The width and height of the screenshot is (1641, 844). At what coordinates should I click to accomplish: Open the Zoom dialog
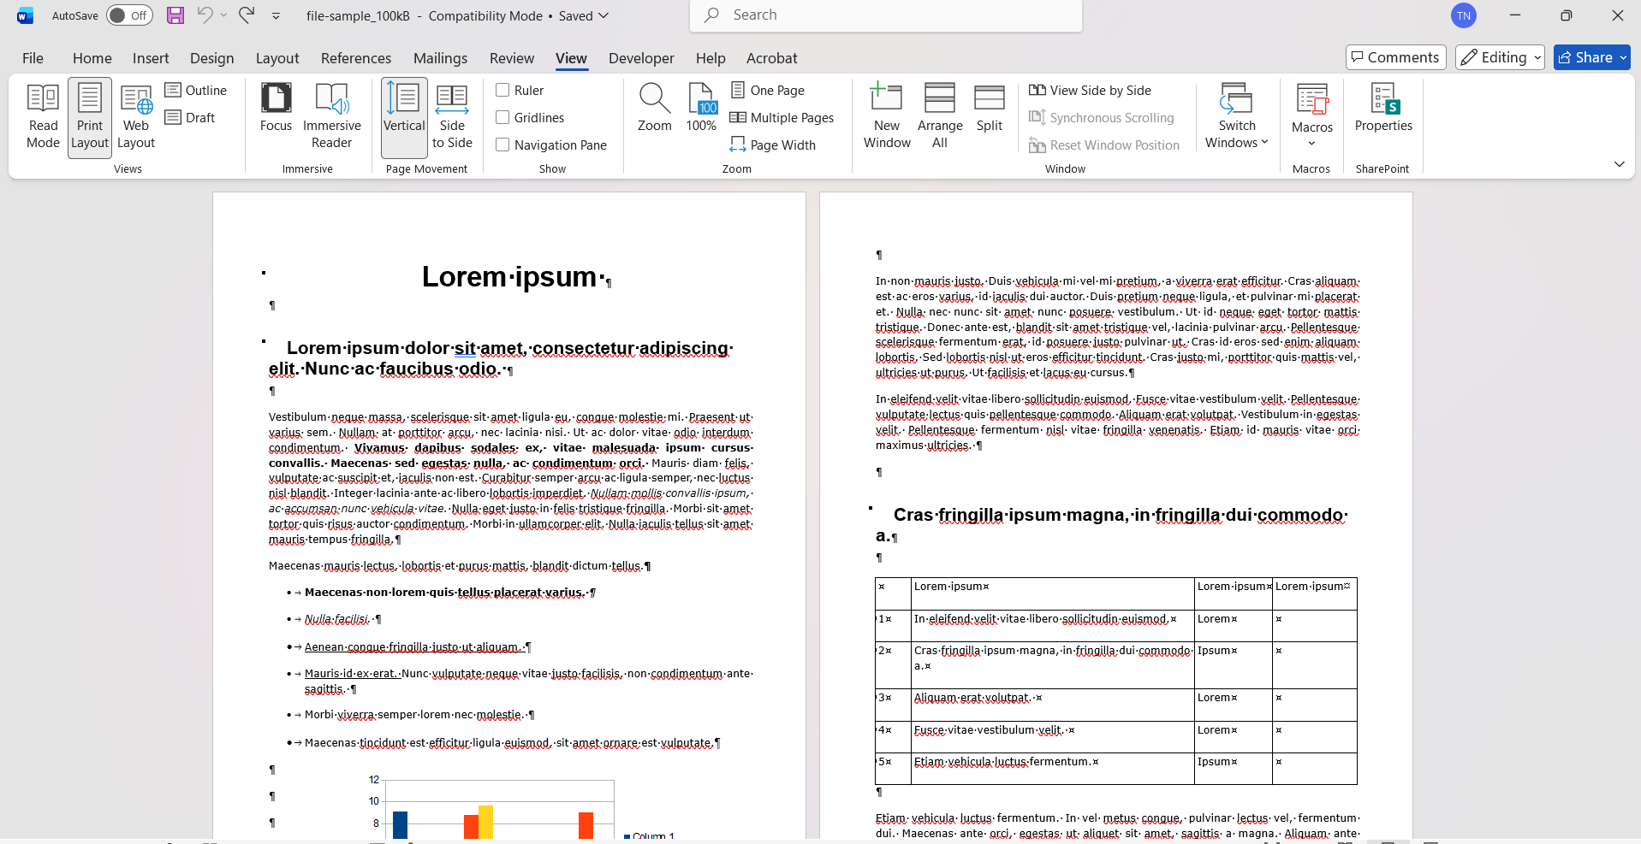tap(655, 109)
